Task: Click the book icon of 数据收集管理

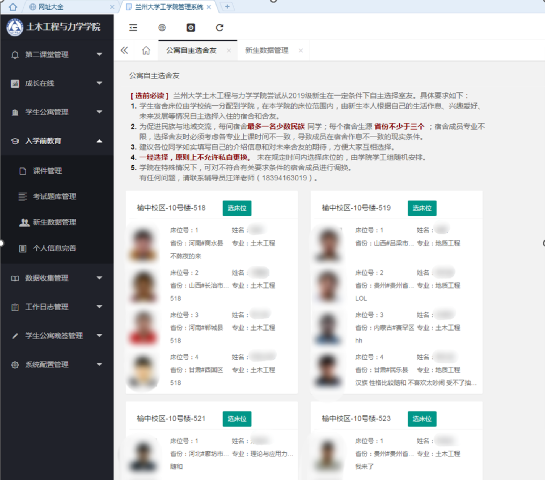Action: point(15,278)
